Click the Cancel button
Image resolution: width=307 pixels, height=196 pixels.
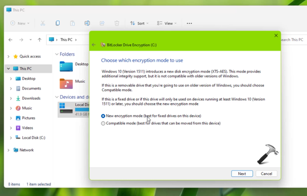pos(267,174)
